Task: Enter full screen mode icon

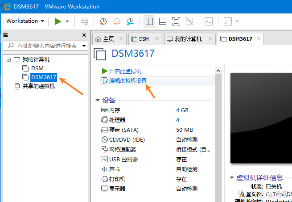Action: pyautogui.click(x=176, y=21)
